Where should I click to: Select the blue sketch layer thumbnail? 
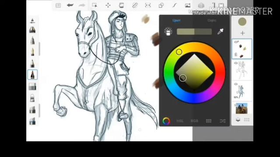point(242,91)
